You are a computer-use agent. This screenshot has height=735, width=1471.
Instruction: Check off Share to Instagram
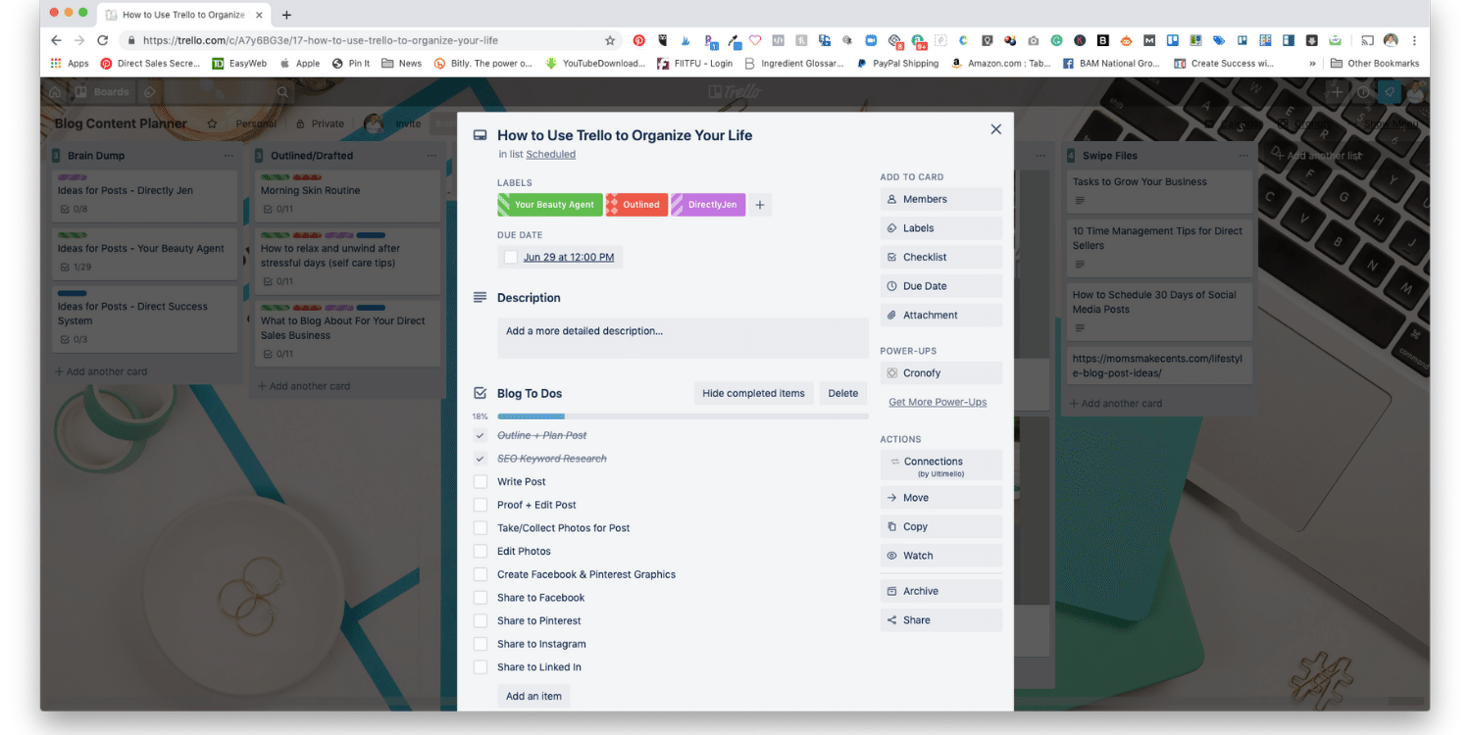(x=481, y=644)
